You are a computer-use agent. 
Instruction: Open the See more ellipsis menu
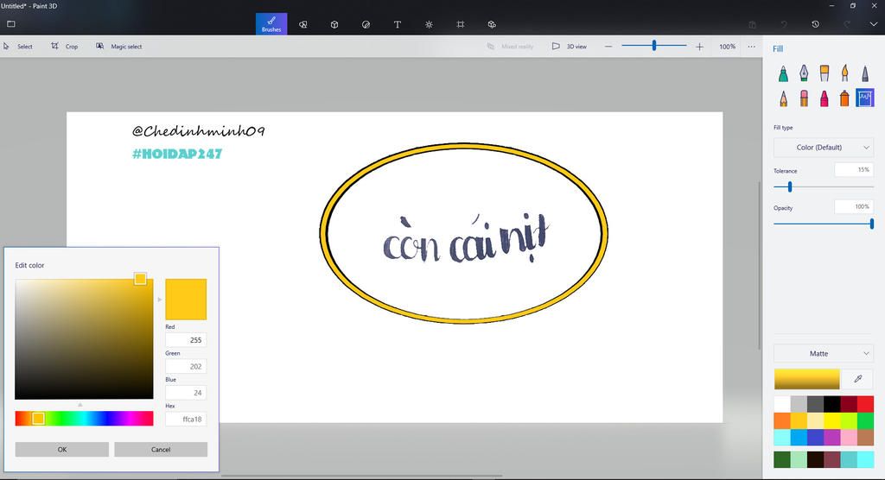tap(751, 47)
